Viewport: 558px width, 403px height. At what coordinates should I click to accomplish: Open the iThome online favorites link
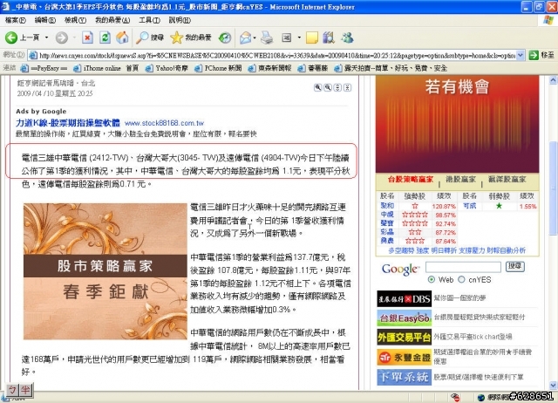click(105, 68)
